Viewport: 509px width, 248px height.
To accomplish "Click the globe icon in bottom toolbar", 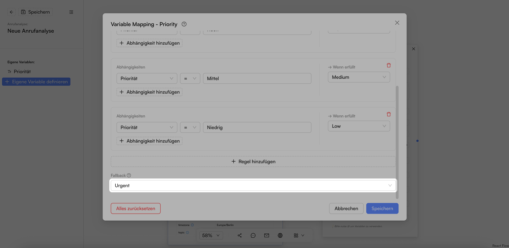I will (x=280, y=236).
